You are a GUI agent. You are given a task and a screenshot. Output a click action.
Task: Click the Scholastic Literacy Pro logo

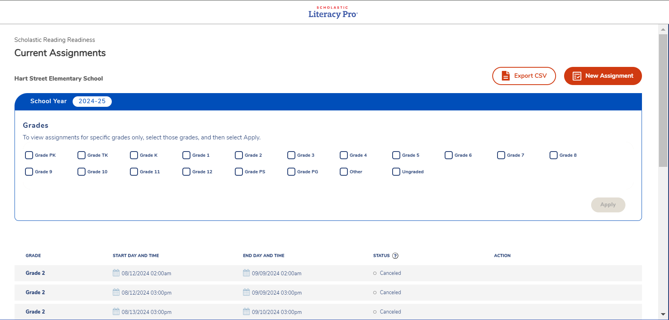point(333,12)
